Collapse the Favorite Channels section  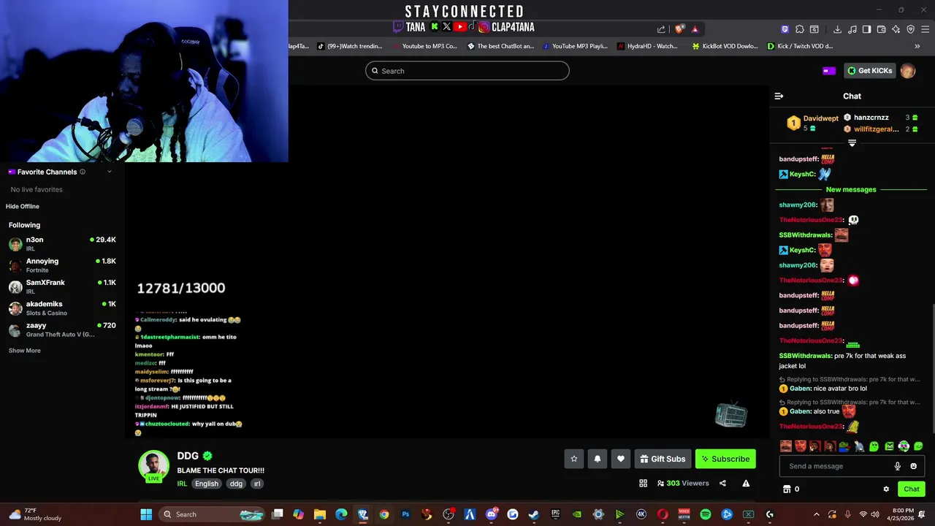click(x=110, y=172)
